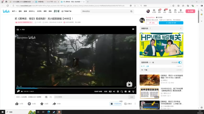The width and height of the screenshot is (204, 114).
Task: Open the 弹幕列表 vertical dots menu
Action: (150, 28)
